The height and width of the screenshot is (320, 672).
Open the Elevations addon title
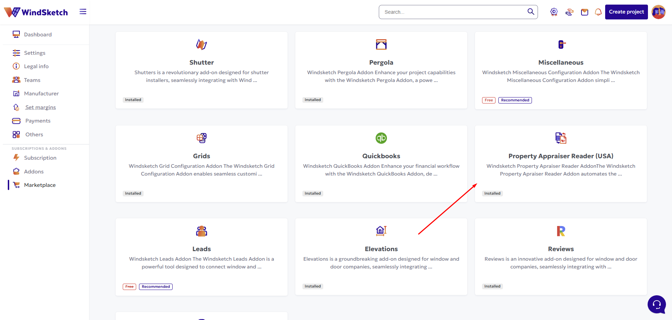(x=381, y=249)
